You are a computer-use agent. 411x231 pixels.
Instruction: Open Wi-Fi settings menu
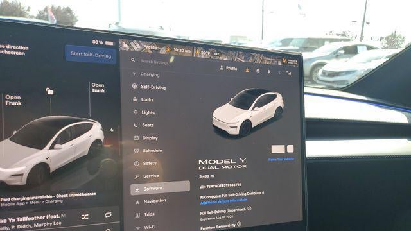pyautogui.click(x=150, y=227)
